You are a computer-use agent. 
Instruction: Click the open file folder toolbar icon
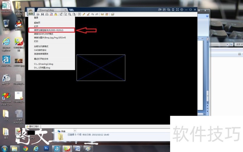[38, 14]
